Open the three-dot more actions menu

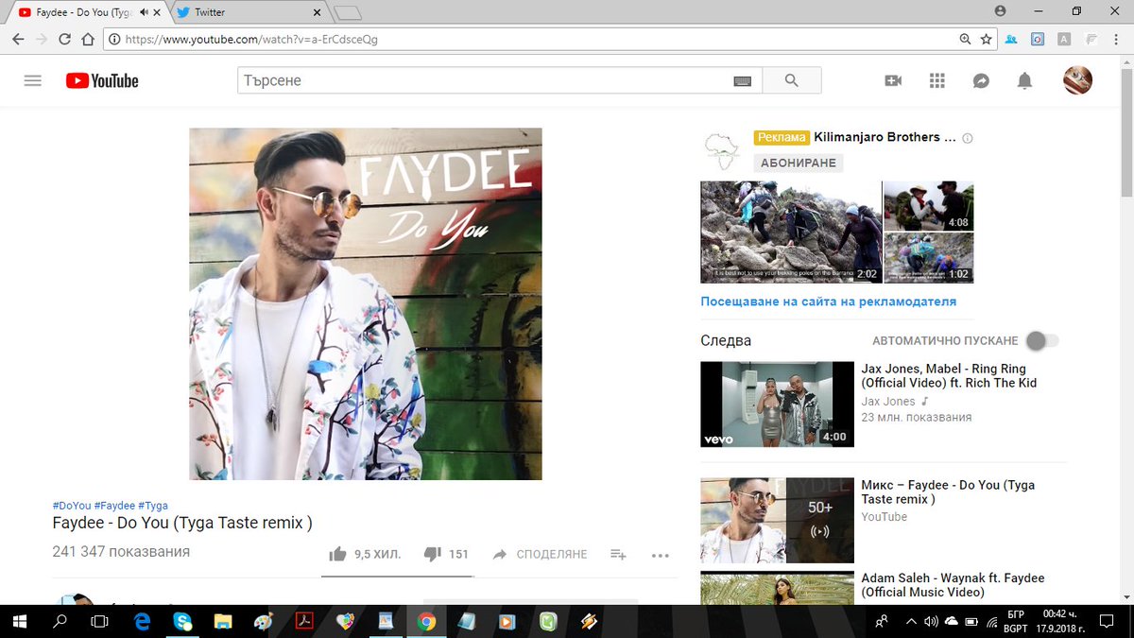click(x=661, y=555)
